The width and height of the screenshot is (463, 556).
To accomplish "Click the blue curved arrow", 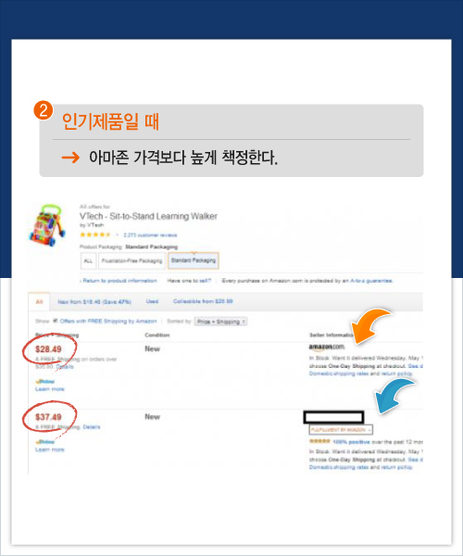I will [395, 396].
